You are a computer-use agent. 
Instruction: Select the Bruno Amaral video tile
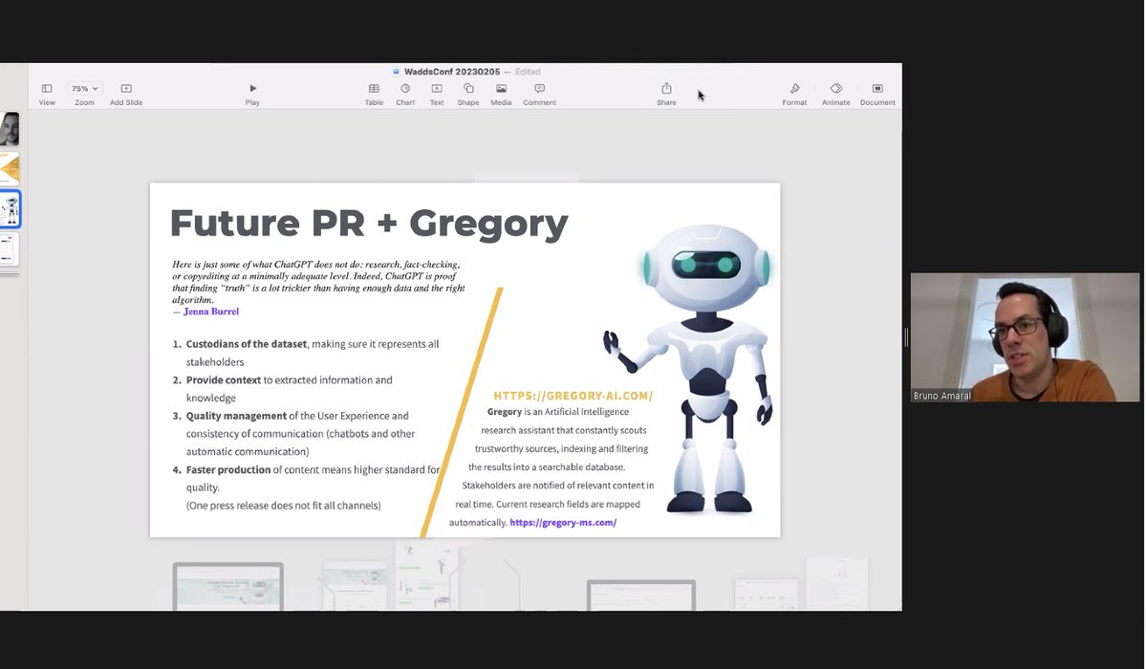1025,337
